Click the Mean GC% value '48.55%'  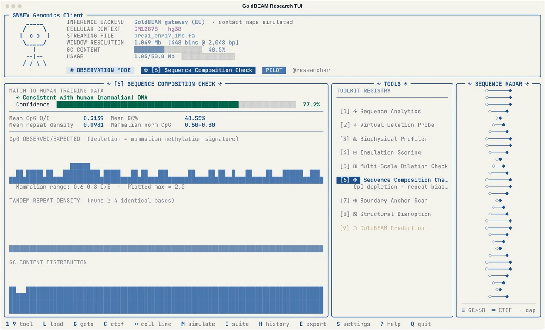click(195, 118)
